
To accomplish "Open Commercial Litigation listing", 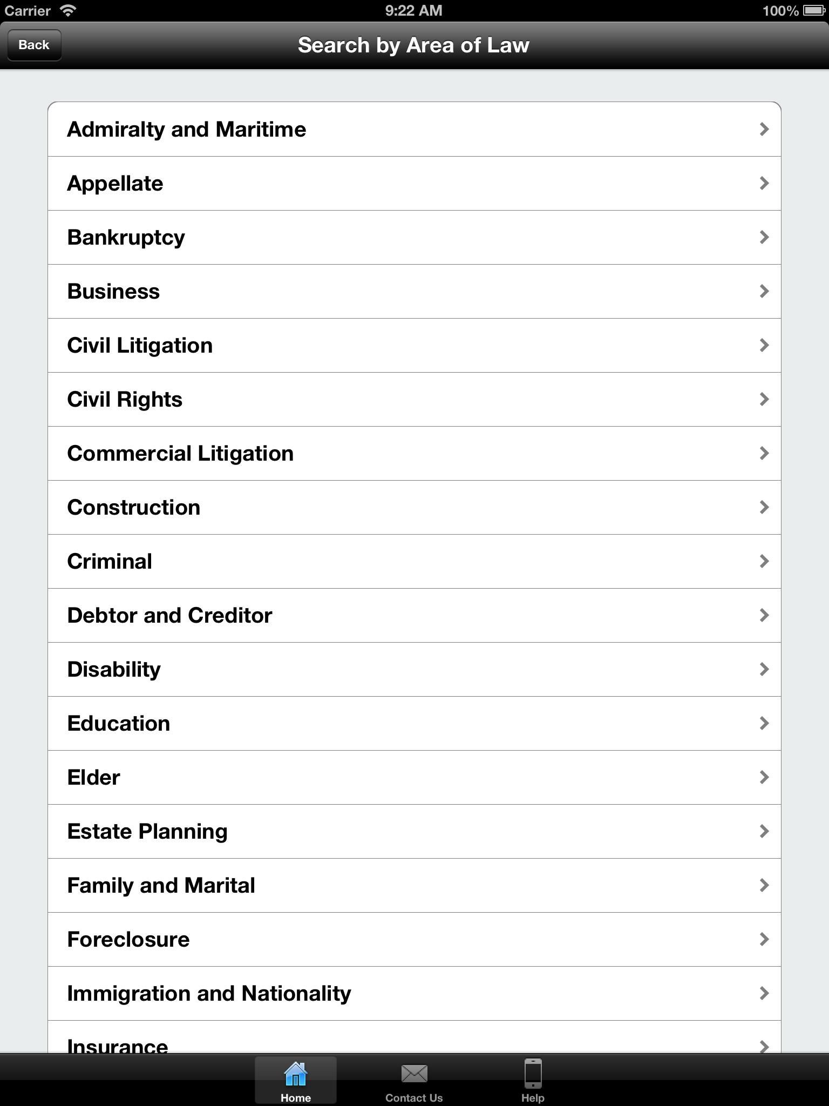I will (x=180, y=454).
